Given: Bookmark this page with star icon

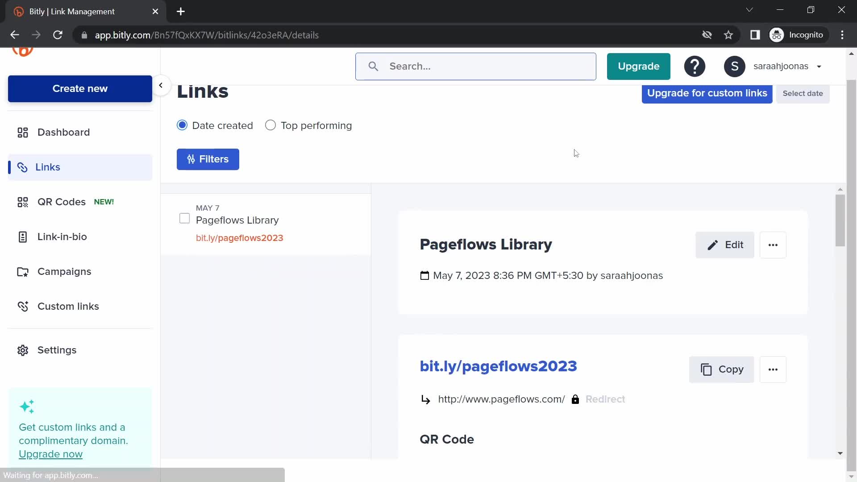Looking at the screenshot, I should coord(728,35).
